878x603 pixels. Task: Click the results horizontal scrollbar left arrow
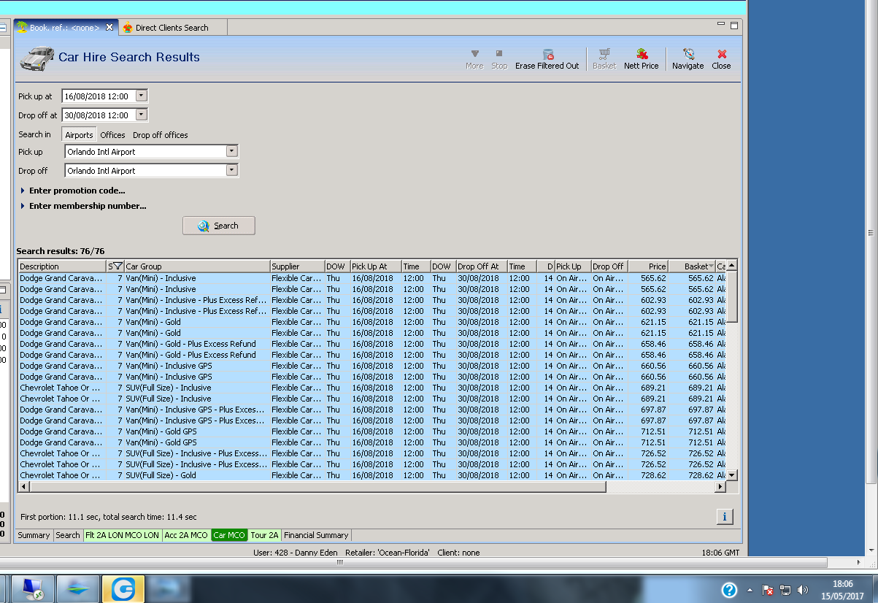[x=23, y=486]
